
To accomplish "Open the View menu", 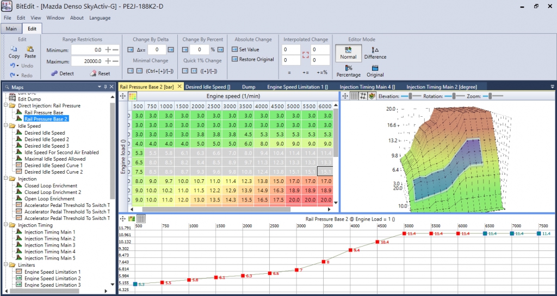I will (35, 18).
